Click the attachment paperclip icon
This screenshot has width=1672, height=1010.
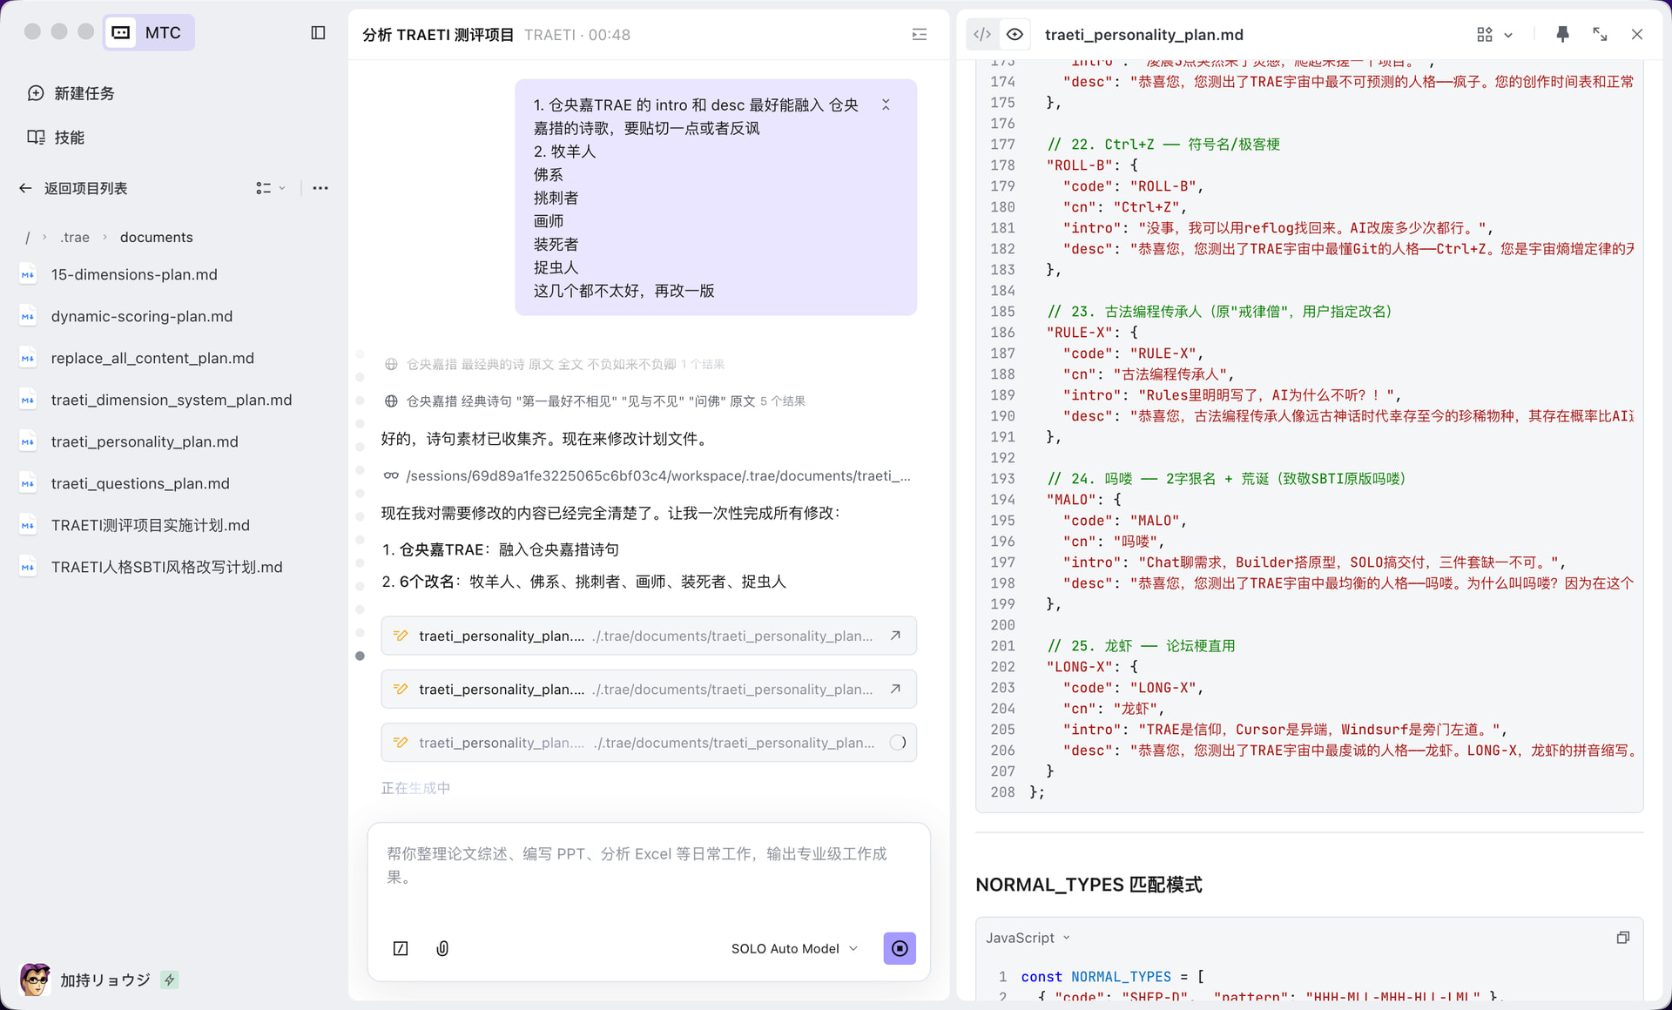pos(442,948)
